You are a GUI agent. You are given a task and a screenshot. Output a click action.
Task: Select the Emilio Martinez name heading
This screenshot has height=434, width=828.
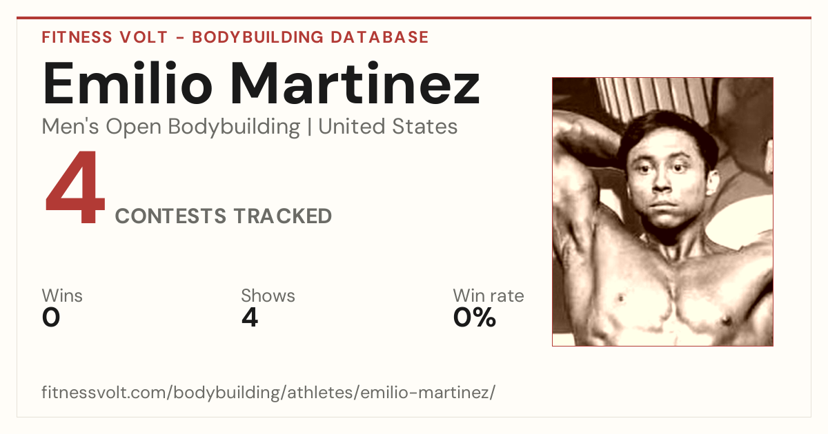click(261, 83)
